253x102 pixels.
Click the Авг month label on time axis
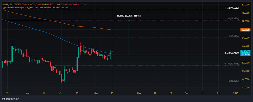coord(28,93)
